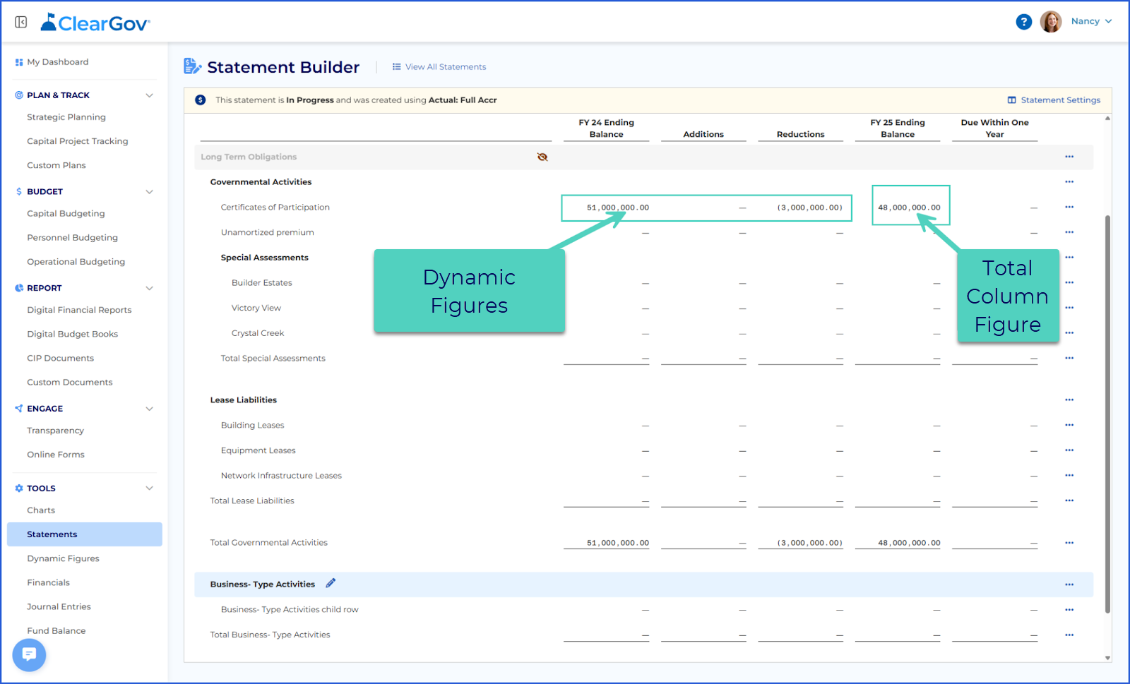The width and height of the screenshot is (1130, 684).
Task: Collapse the BUDGET section chevron
Action: pos(149,191)
